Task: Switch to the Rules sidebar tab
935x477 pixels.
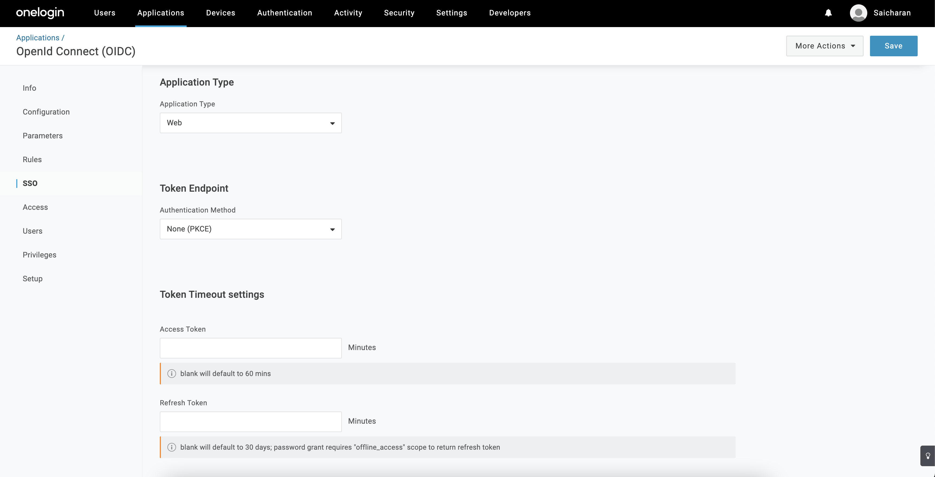Action: [x=32, y=160]
